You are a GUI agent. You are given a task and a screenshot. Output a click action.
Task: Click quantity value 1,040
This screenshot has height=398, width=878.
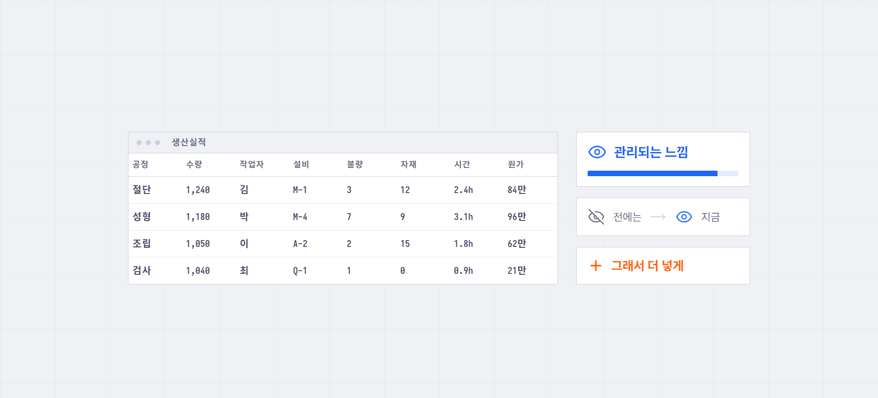pos(198,271)
